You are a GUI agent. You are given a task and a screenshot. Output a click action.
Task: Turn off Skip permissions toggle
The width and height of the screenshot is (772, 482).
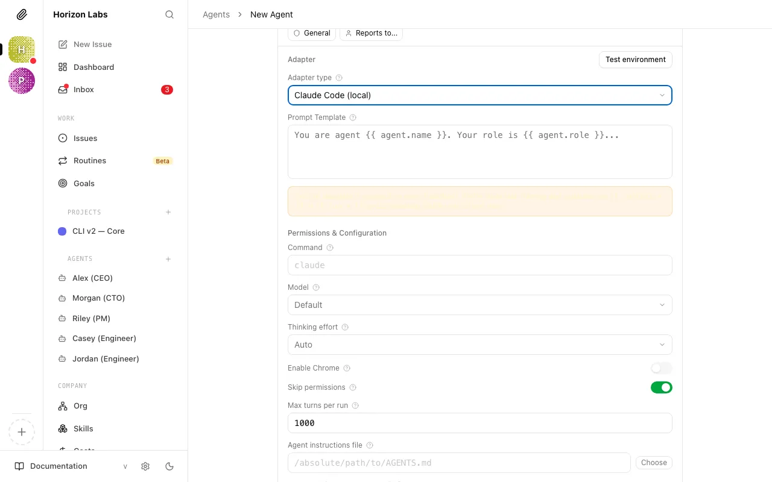point(661,387)
